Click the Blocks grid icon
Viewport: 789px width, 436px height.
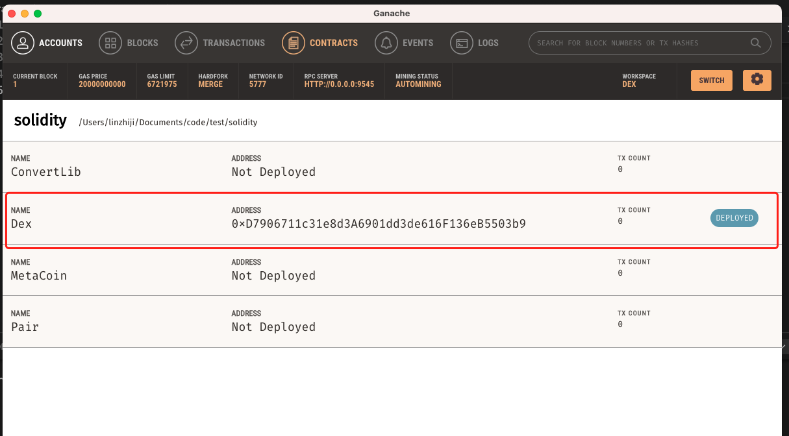point(110,43)
